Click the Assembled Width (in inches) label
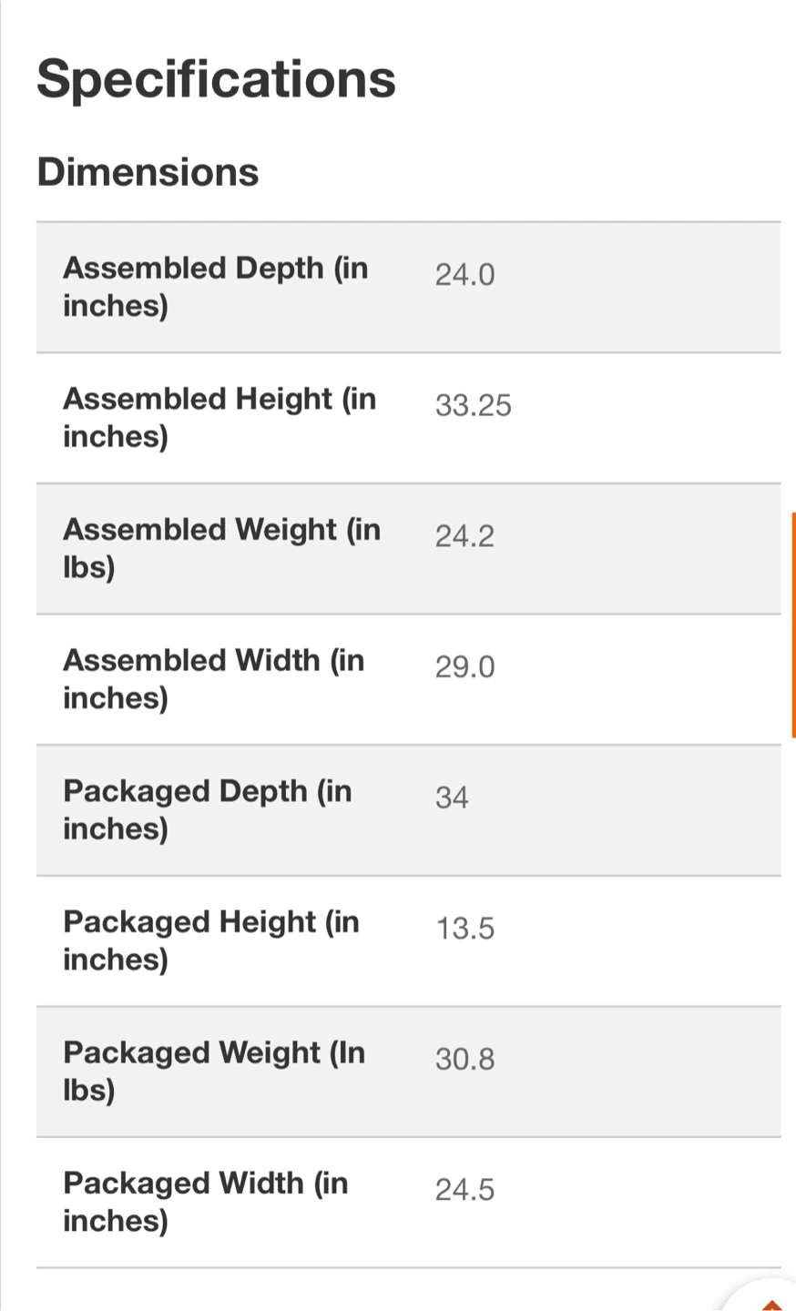 (213, 679)
